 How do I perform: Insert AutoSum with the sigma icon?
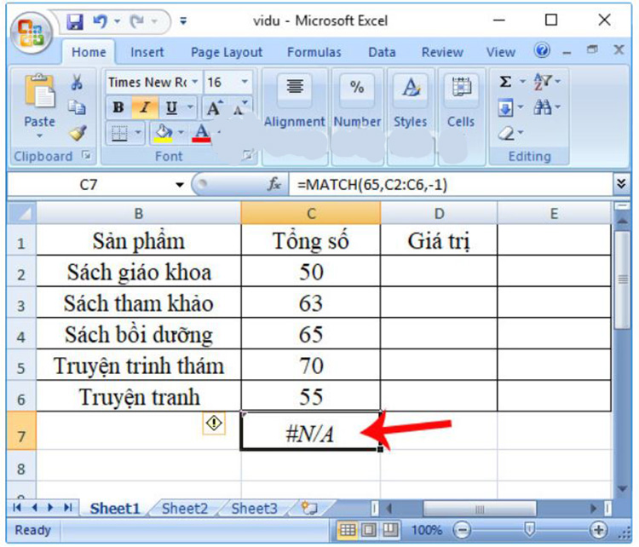click(505, 82)
